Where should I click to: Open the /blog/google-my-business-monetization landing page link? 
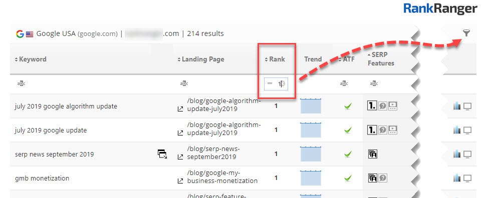pyautogui.click(x=222, y=176)
